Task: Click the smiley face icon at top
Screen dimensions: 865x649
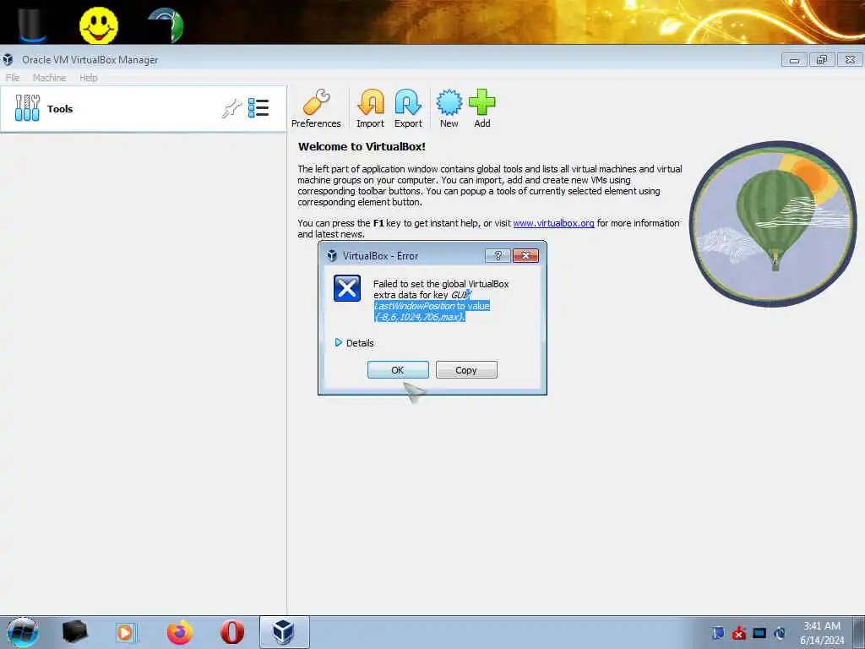Action: click(x=99, y=25)
